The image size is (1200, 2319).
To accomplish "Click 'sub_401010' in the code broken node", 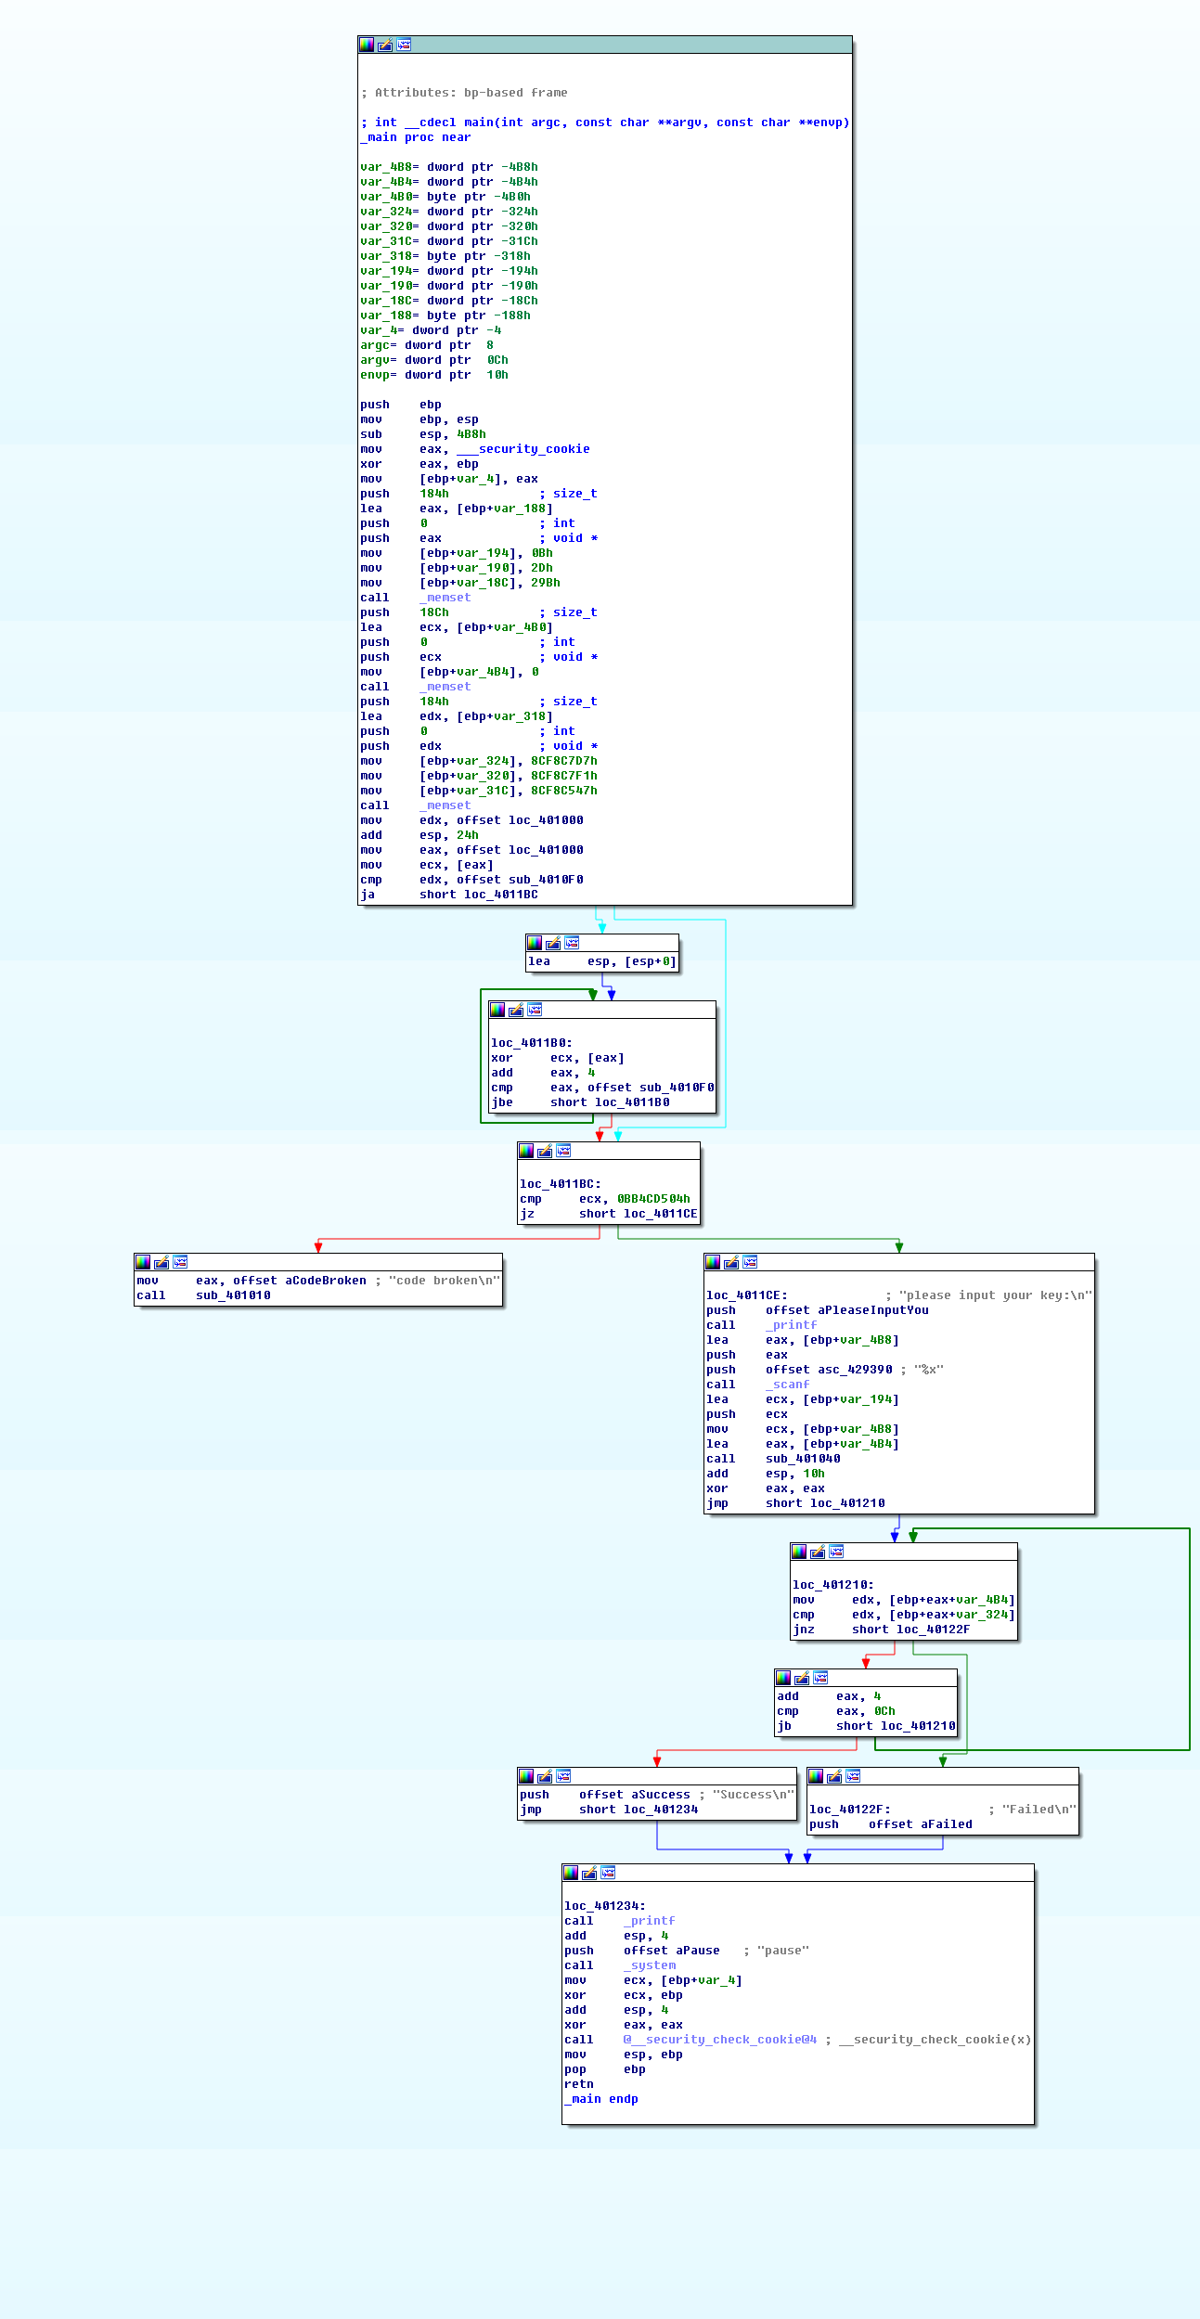I will tap(233, 1295).
